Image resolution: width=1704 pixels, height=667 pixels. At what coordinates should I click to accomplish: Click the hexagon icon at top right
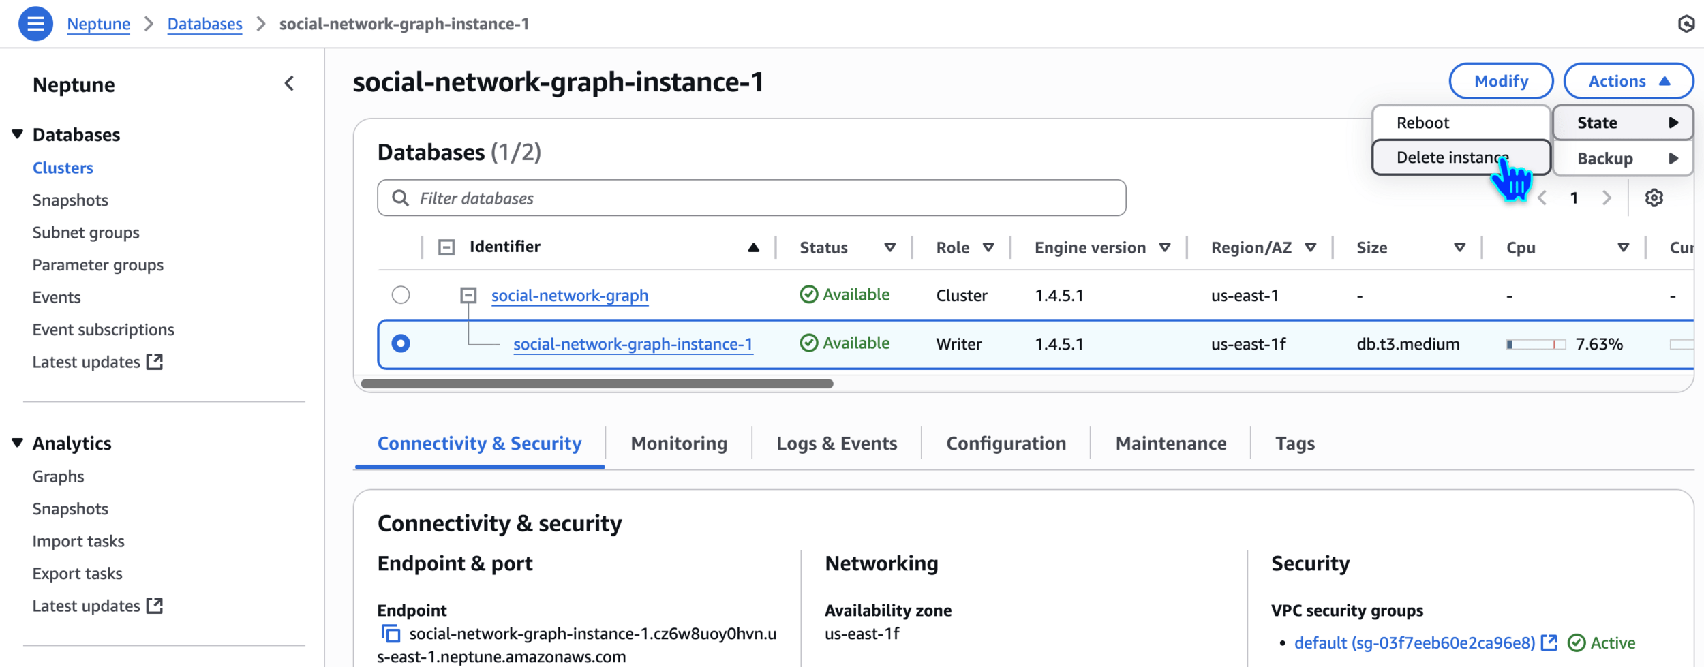click(x=1686, y=24)
